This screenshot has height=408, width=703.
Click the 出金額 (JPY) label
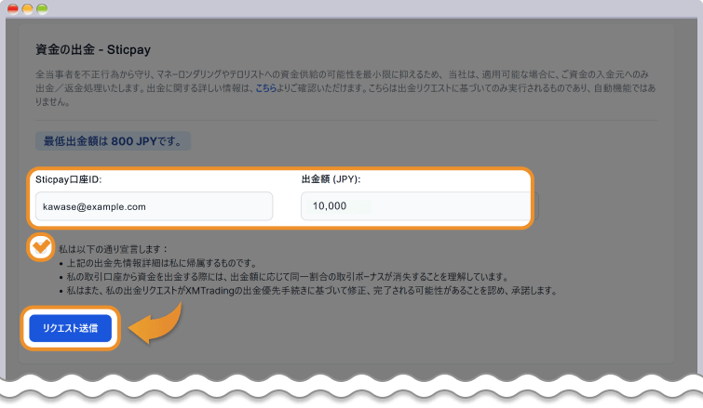331,178
